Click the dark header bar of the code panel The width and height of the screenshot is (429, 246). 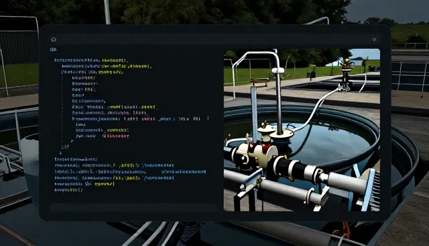(x=214, y=39)
